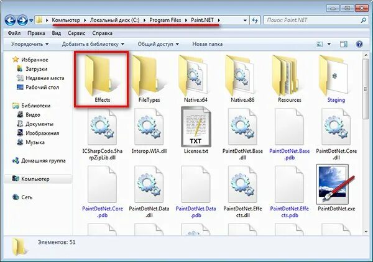Select the PaintDotNet.Core.pdb file icon

pos(103,184)
